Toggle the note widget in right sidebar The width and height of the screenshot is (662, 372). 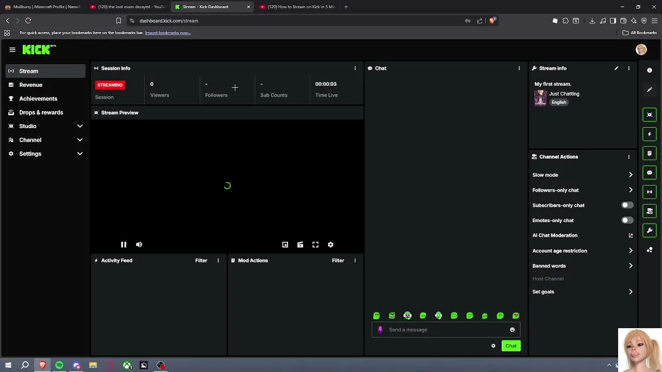pos(650,153)
